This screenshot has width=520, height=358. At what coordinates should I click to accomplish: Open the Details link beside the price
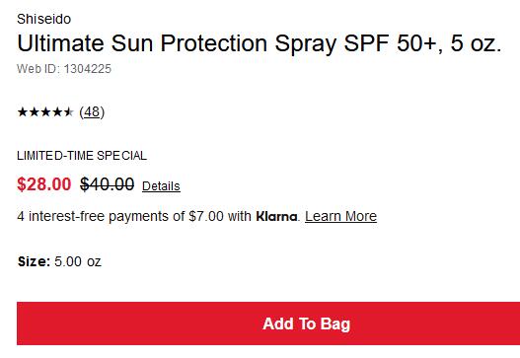(161, 186)
